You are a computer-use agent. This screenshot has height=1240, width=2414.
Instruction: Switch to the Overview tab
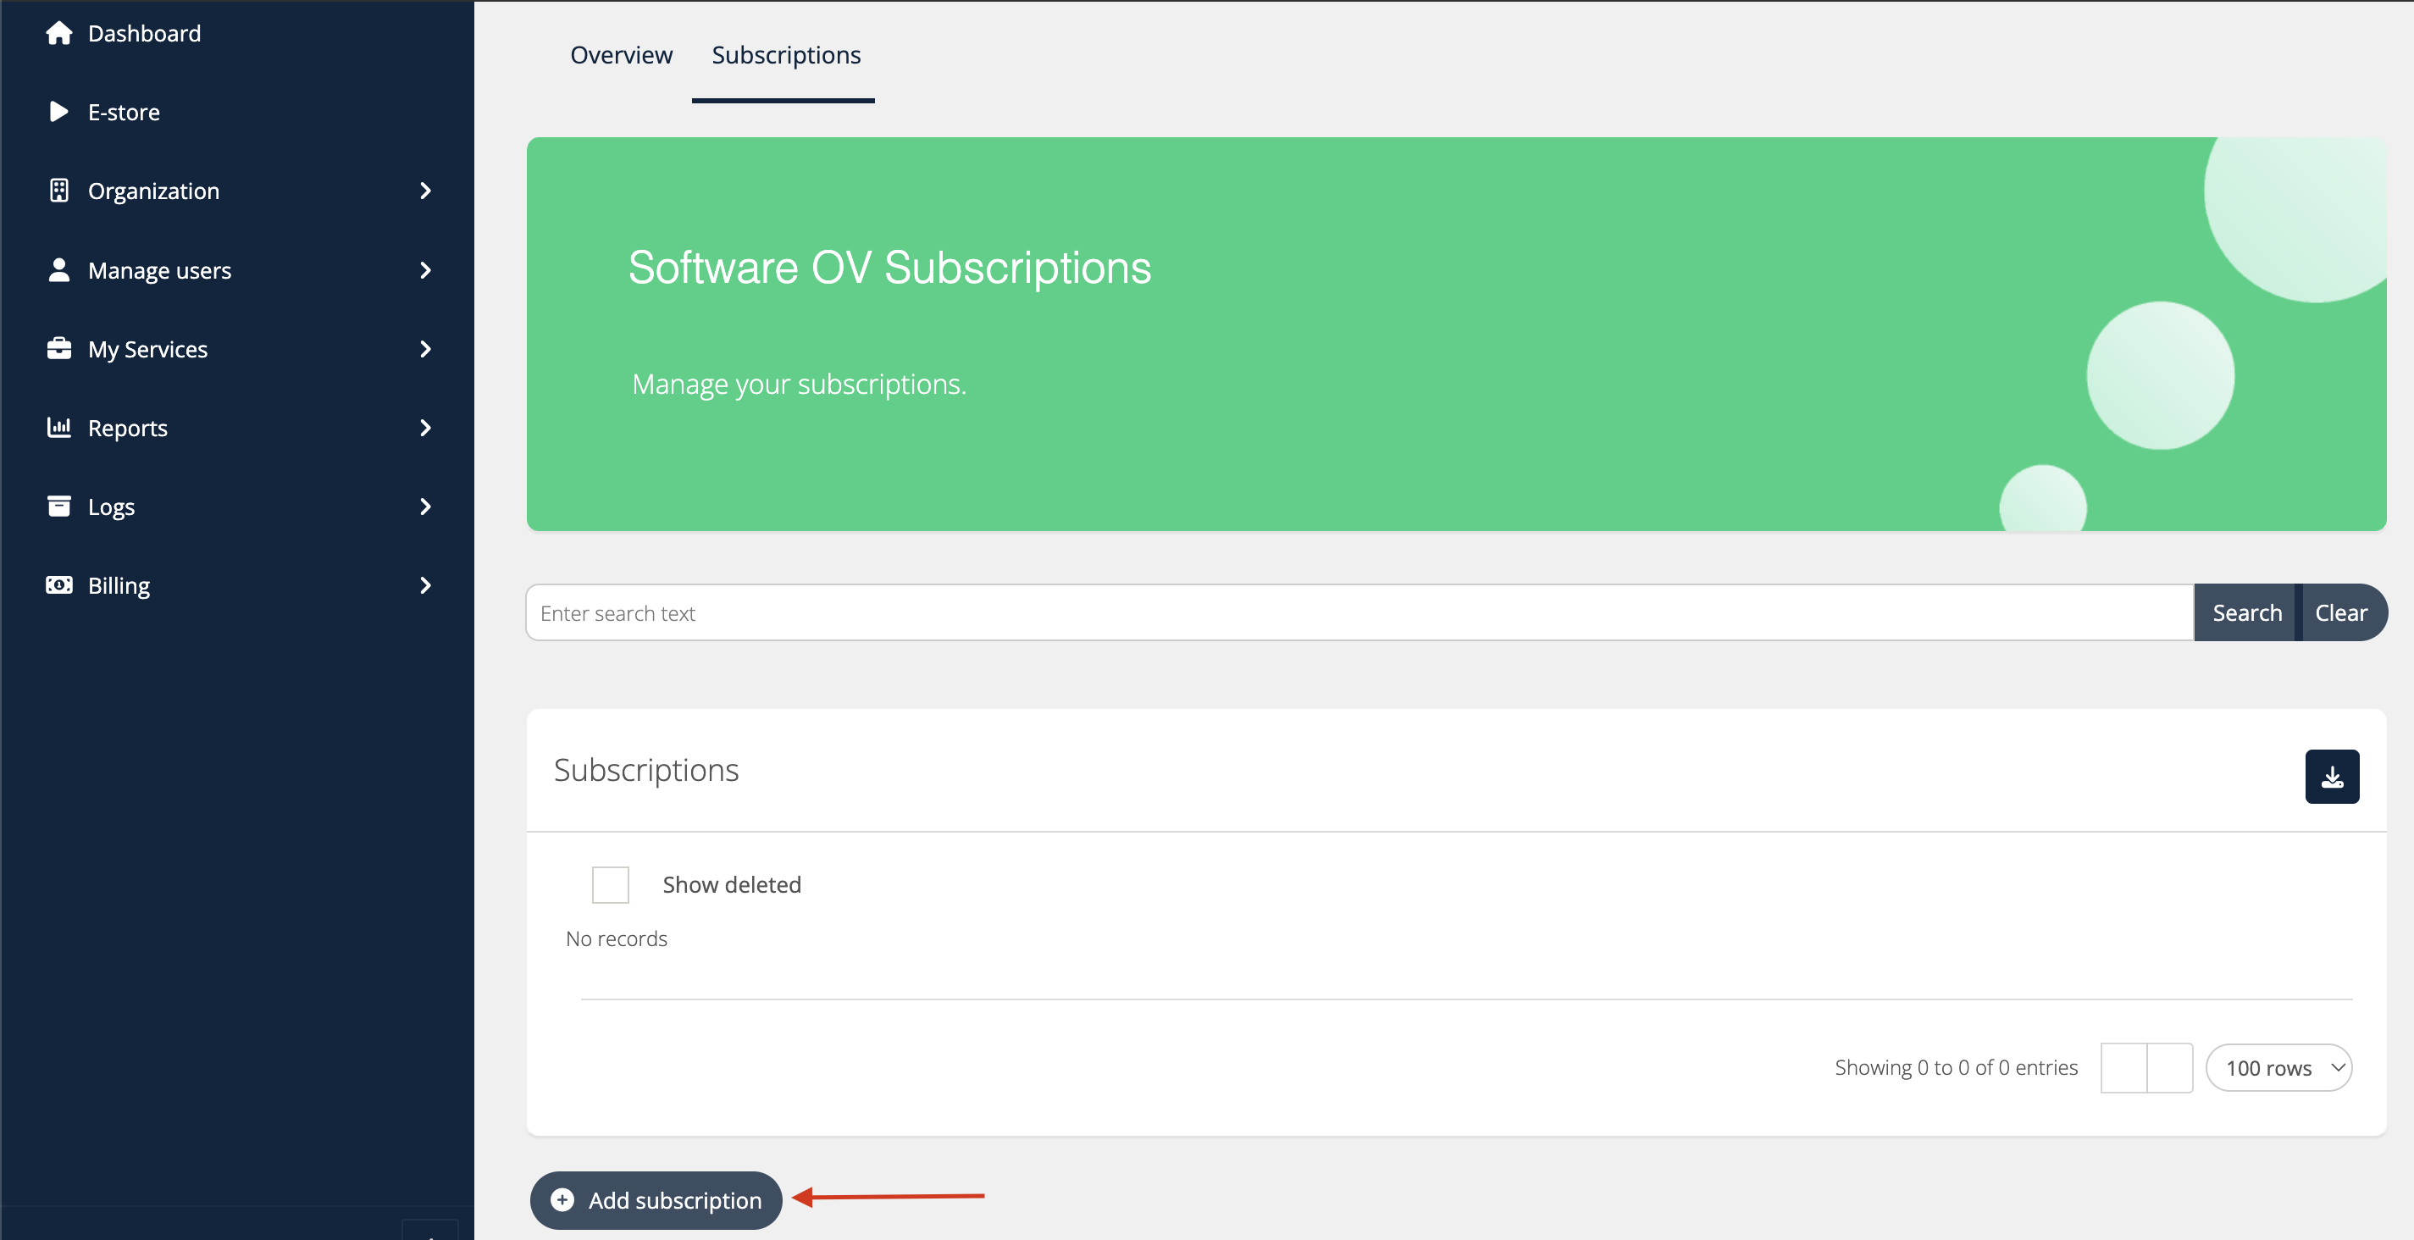[x=620, y=55]
